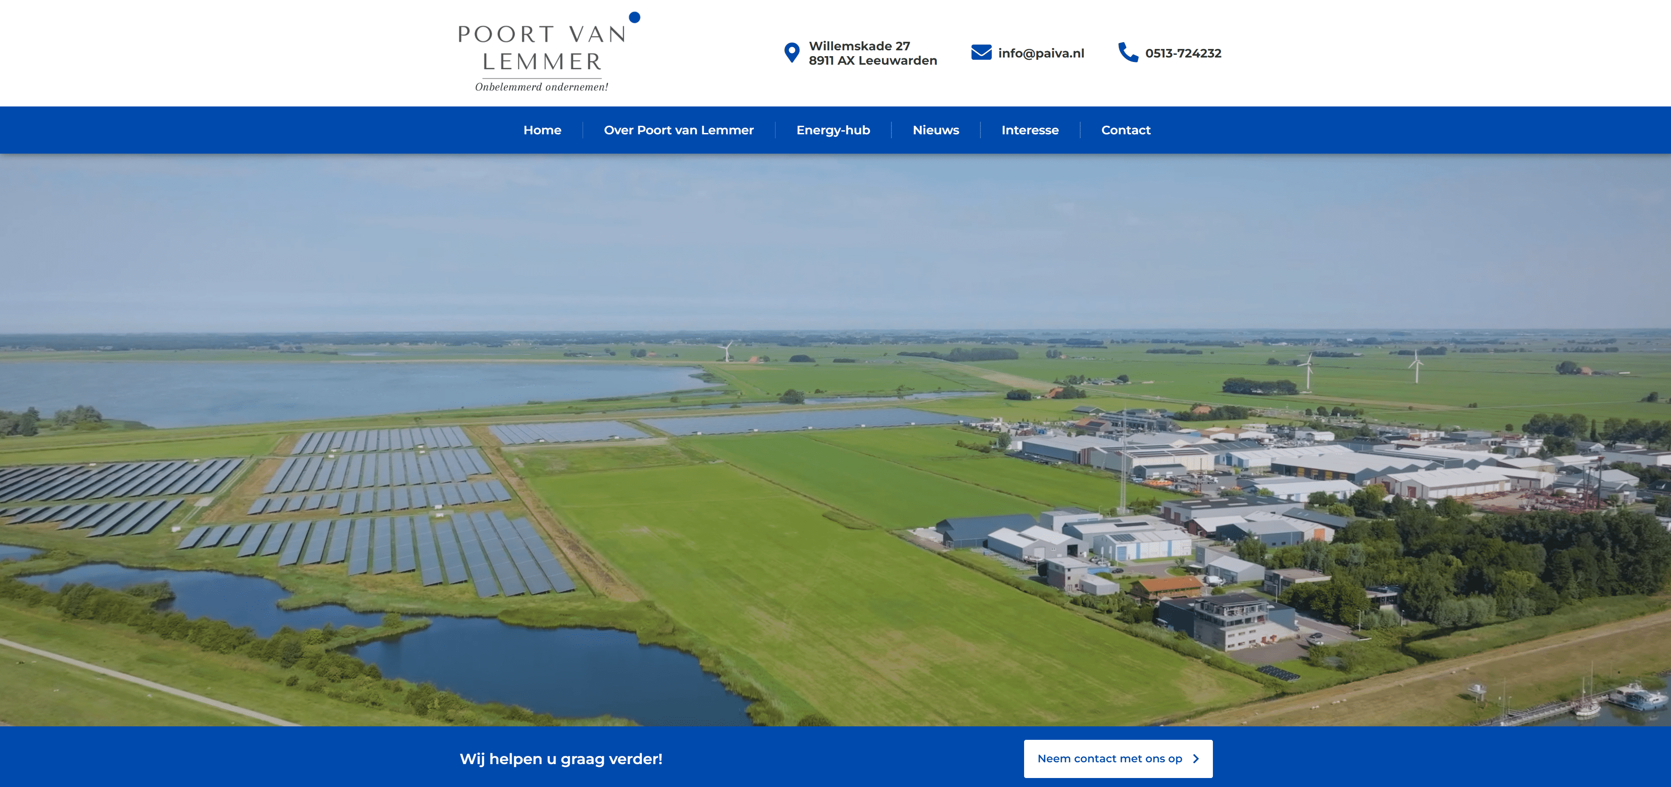
Task: Open the Nieuws section
Action: tap(936, 130)
